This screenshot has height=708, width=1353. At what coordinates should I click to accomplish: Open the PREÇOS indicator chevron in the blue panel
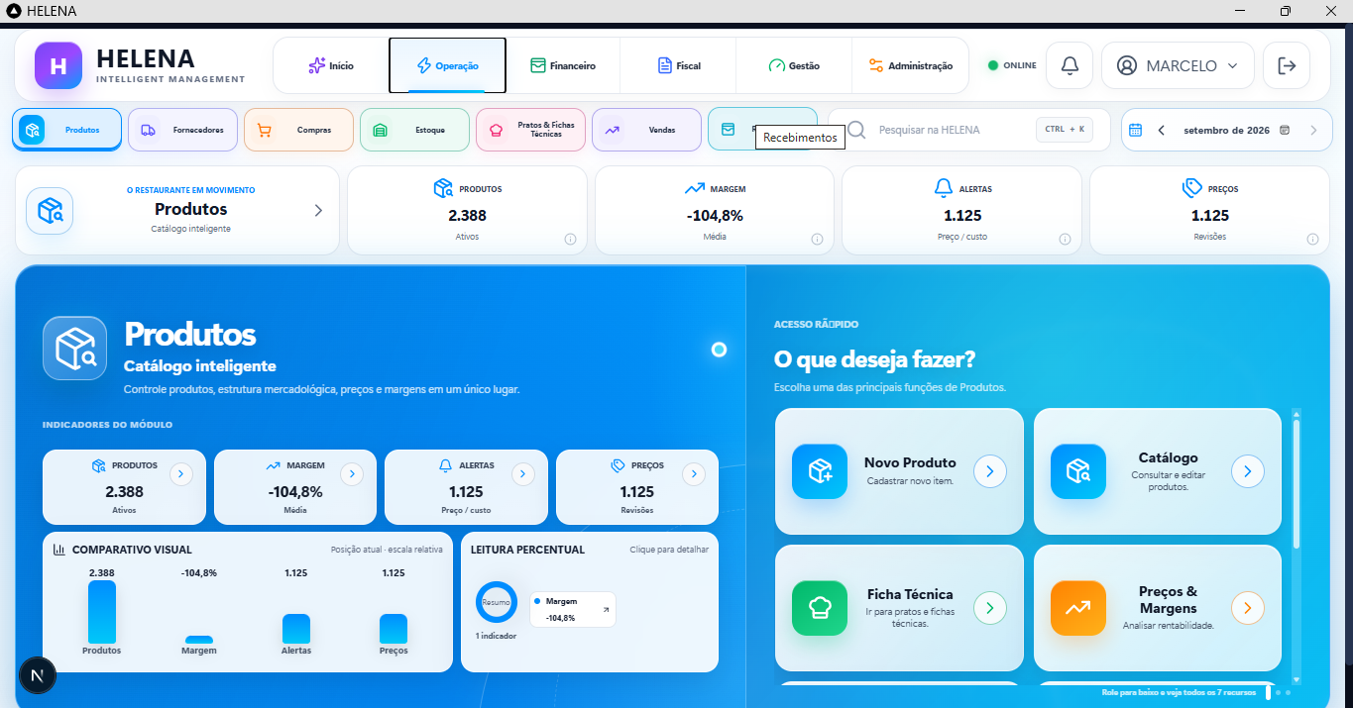694,474
